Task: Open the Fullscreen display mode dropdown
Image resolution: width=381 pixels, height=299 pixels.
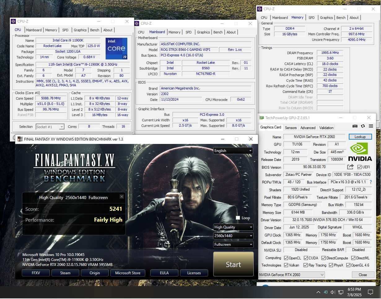Action: [233, 245]
